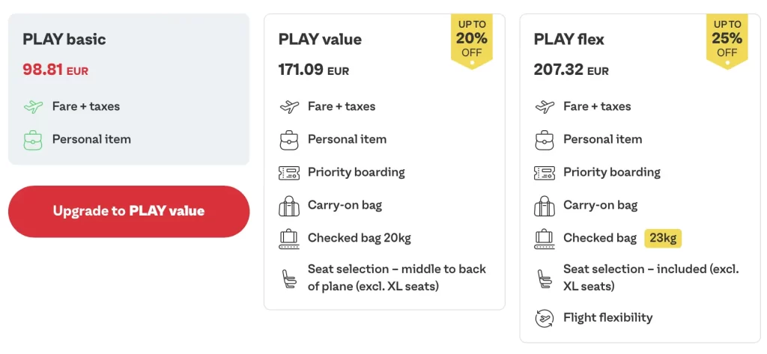Screen dimensions: 767x354
Task: Choose the PLAY value fare heading
Action: [320, 40]
